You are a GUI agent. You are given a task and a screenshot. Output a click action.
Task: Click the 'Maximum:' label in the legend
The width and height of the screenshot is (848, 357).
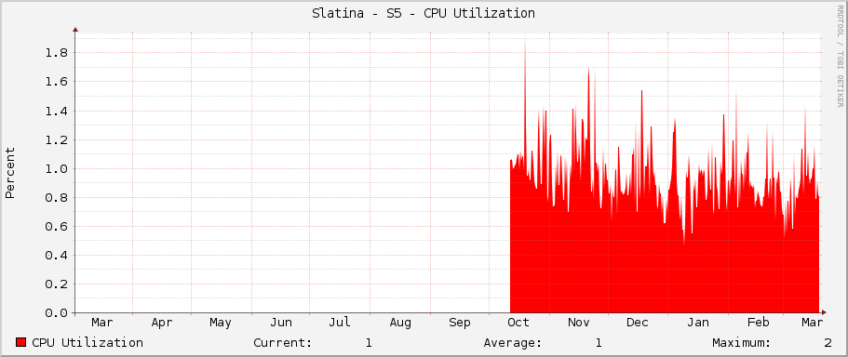tap(742, 342)
